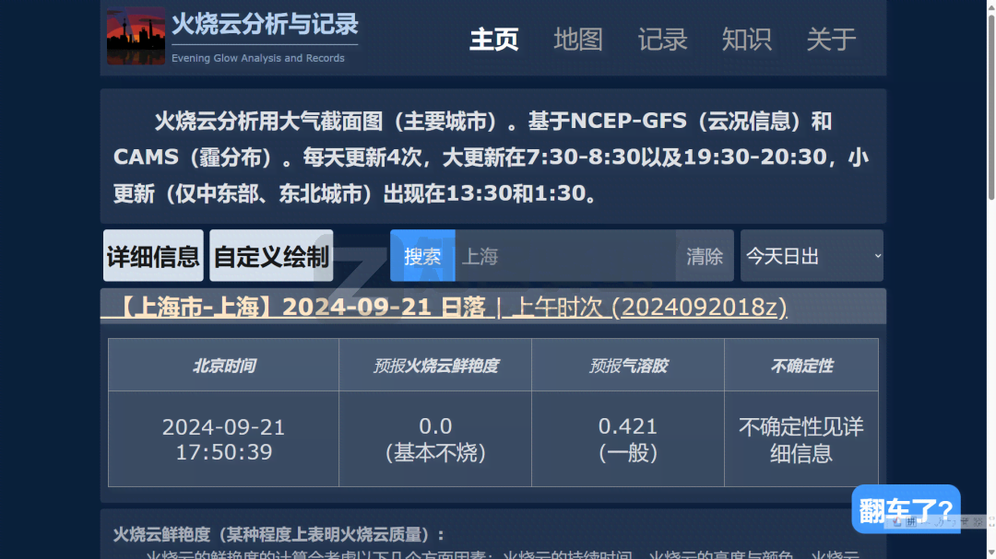Click the 详细信息 button
Image resolution: width=996 pixels, height=559 pixels.
point(153,256)
